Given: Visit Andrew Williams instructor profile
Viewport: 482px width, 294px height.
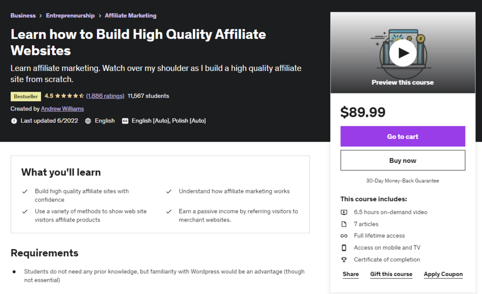Looking at the screenshot, I should [x=62, y=108].
